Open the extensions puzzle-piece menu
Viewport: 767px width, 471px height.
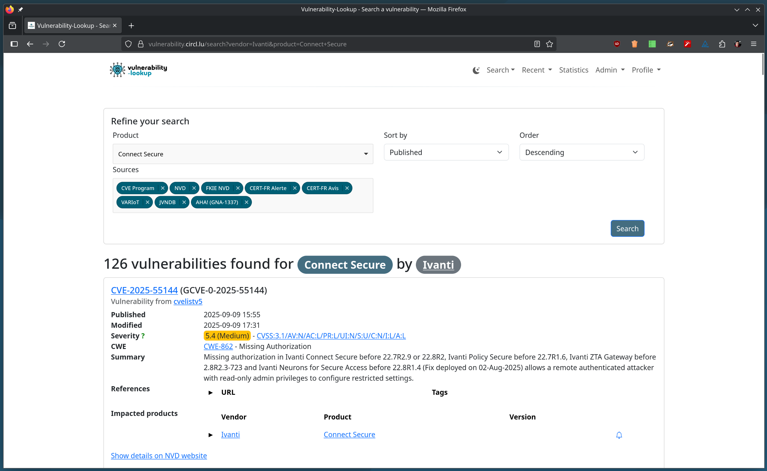click(722, 44)
